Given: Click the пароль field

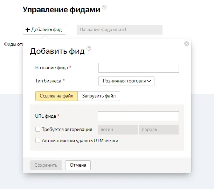Looking at the screenshot, I should pos(159,130).
